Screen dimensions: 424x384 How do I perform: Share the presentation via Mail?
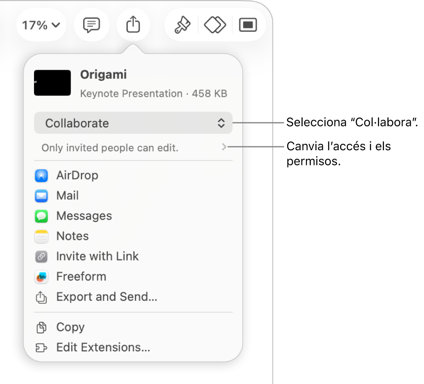(68, 196)
